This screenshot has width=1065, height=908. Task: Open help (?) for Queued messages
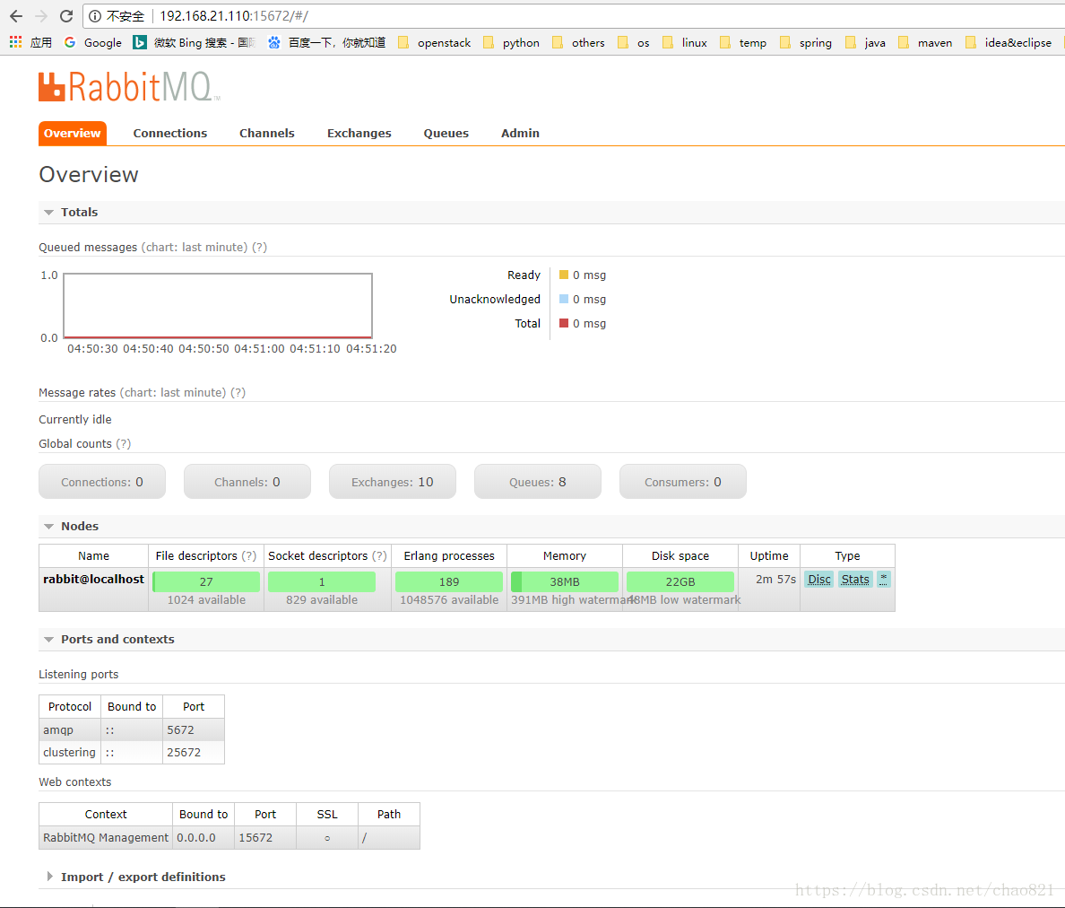(259, 248)
